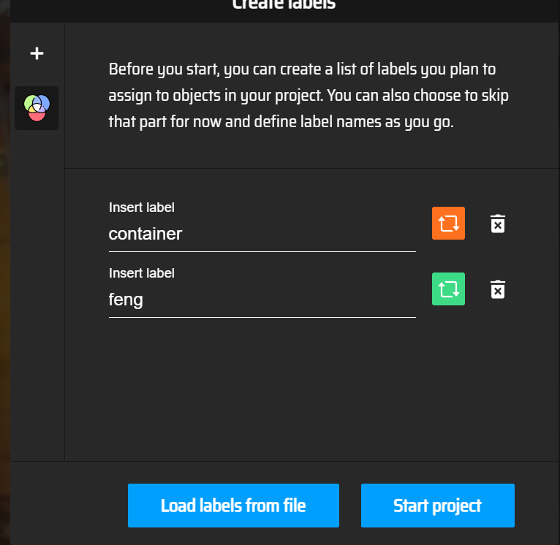The height and width of the screenshot is (545, 560).
Task: Click the Insert label caption above feng
Action: (x=142, y=273)
